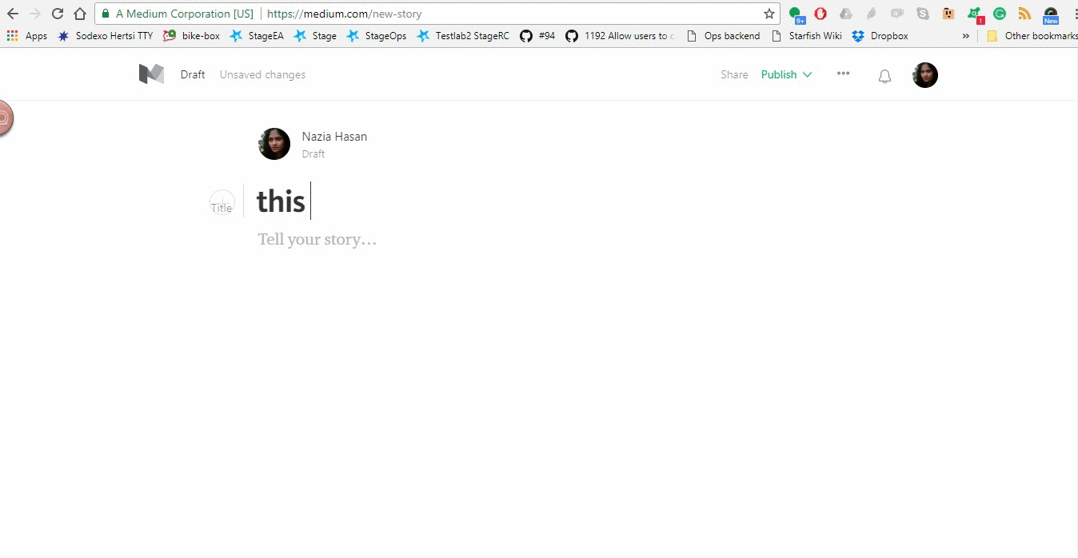Click the author avatar above the title
Viewport: 1078px width, 558px height.
pos(274,144)
